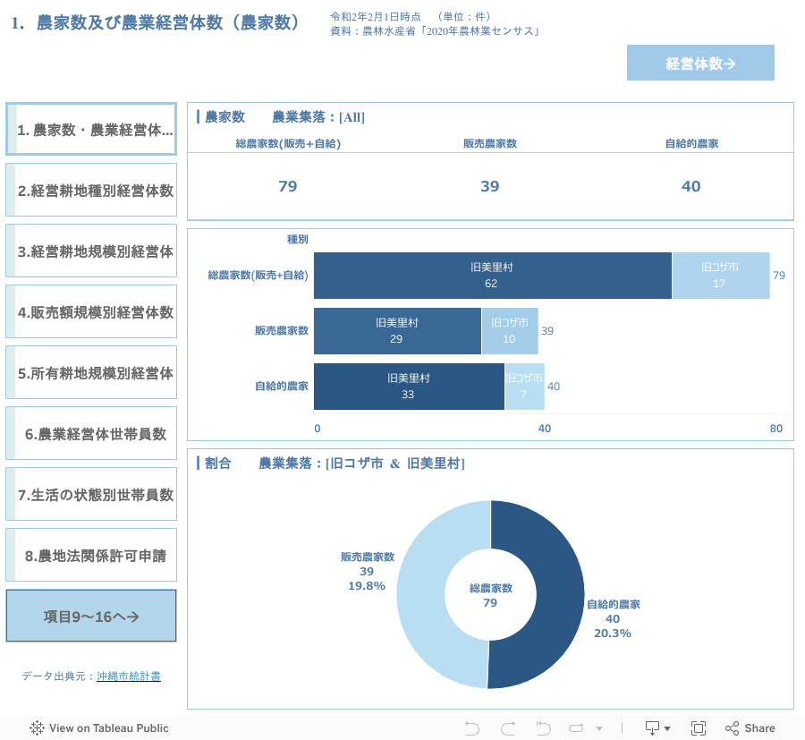Open View on Tableau Public link
The height and width of the screenshot is (740, 805).
(108, 727)
